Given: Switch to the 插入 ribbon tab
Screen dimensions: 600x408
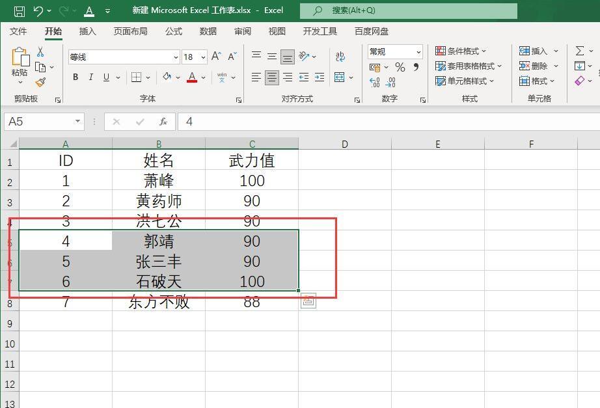Looking at the screenshot, I should point(88,31).
